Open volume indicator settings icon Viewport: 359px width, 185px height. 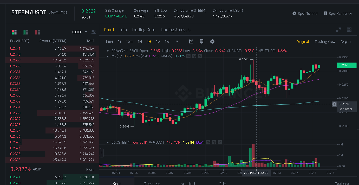214,142
